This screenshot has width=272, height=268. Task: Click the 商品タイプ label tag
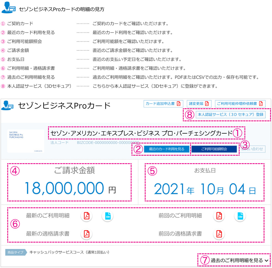[16, 252]
